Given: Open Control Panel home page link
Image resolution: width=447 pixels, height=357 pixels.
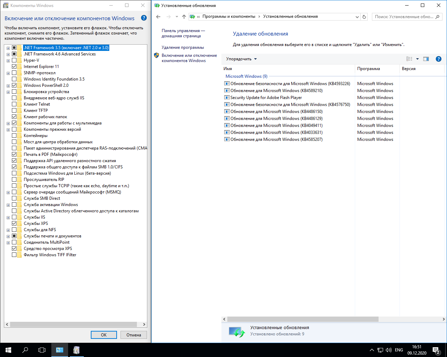Looking at the screenshot, I should point(183,33).
